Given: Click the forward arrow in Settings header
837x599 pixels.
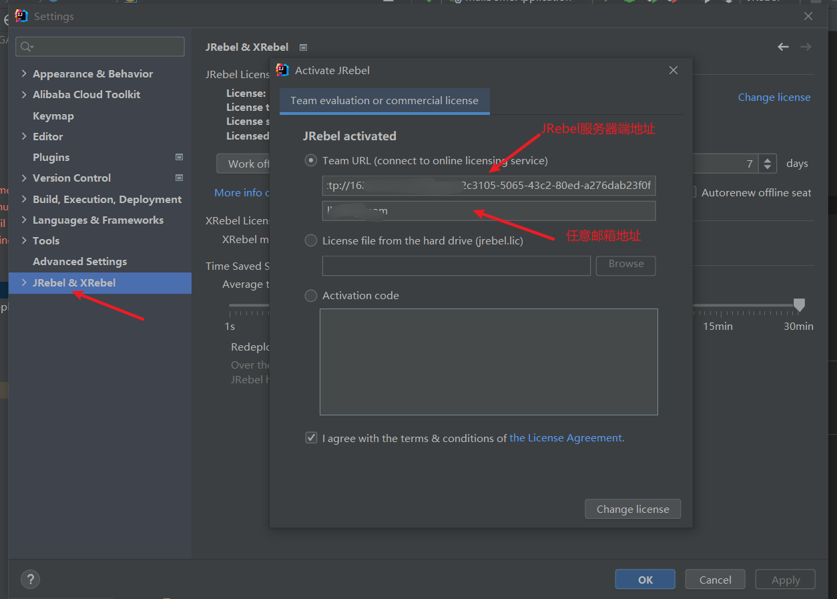Looking at the screenshot, I should click(806, 47).
